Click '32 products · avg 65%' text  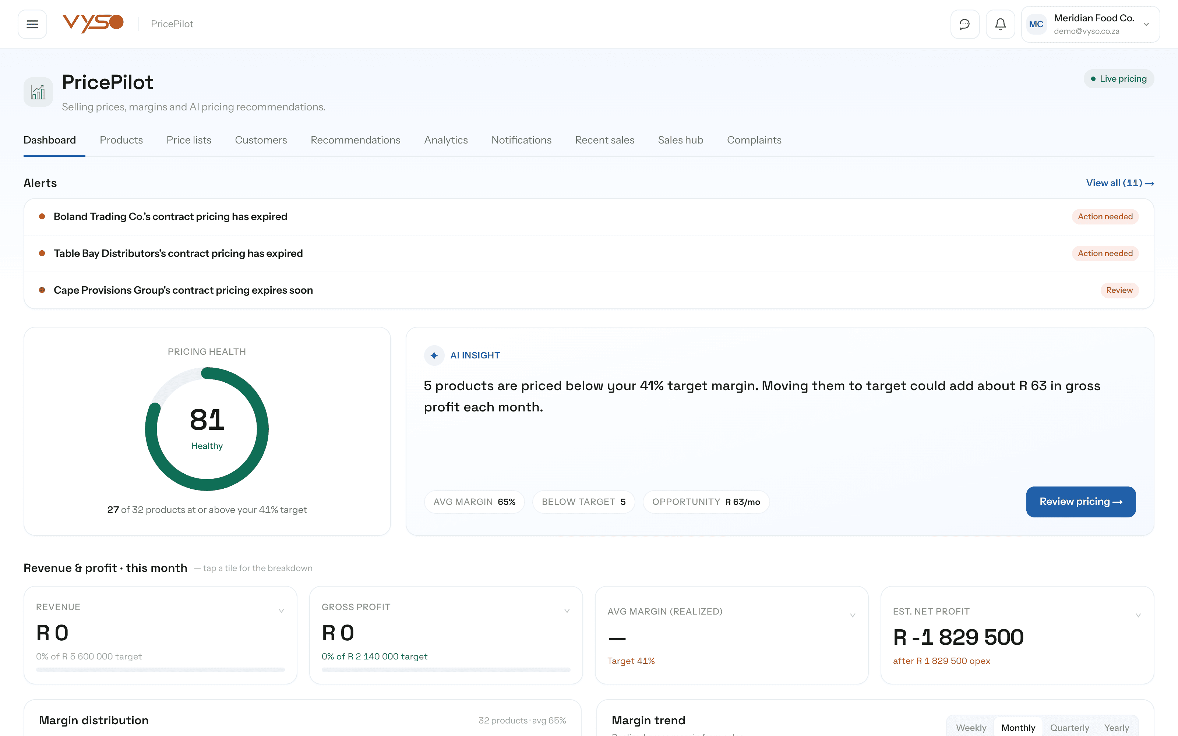pyautogui.click(x=522, y=721)
